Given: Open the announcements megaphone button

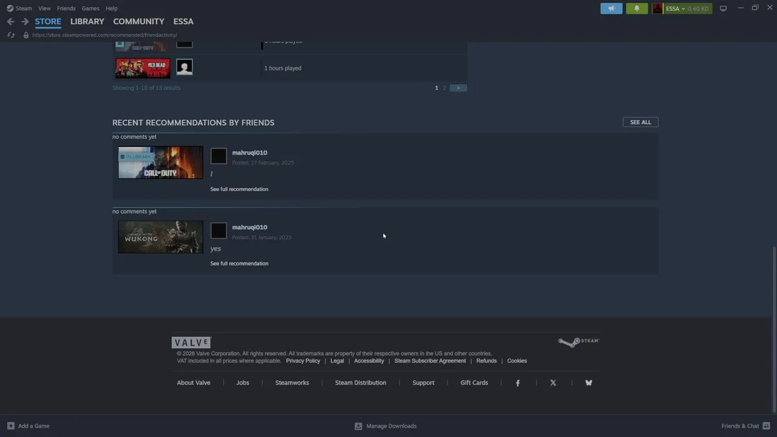Looking at the screenshot, I should [x=611, y=8].
